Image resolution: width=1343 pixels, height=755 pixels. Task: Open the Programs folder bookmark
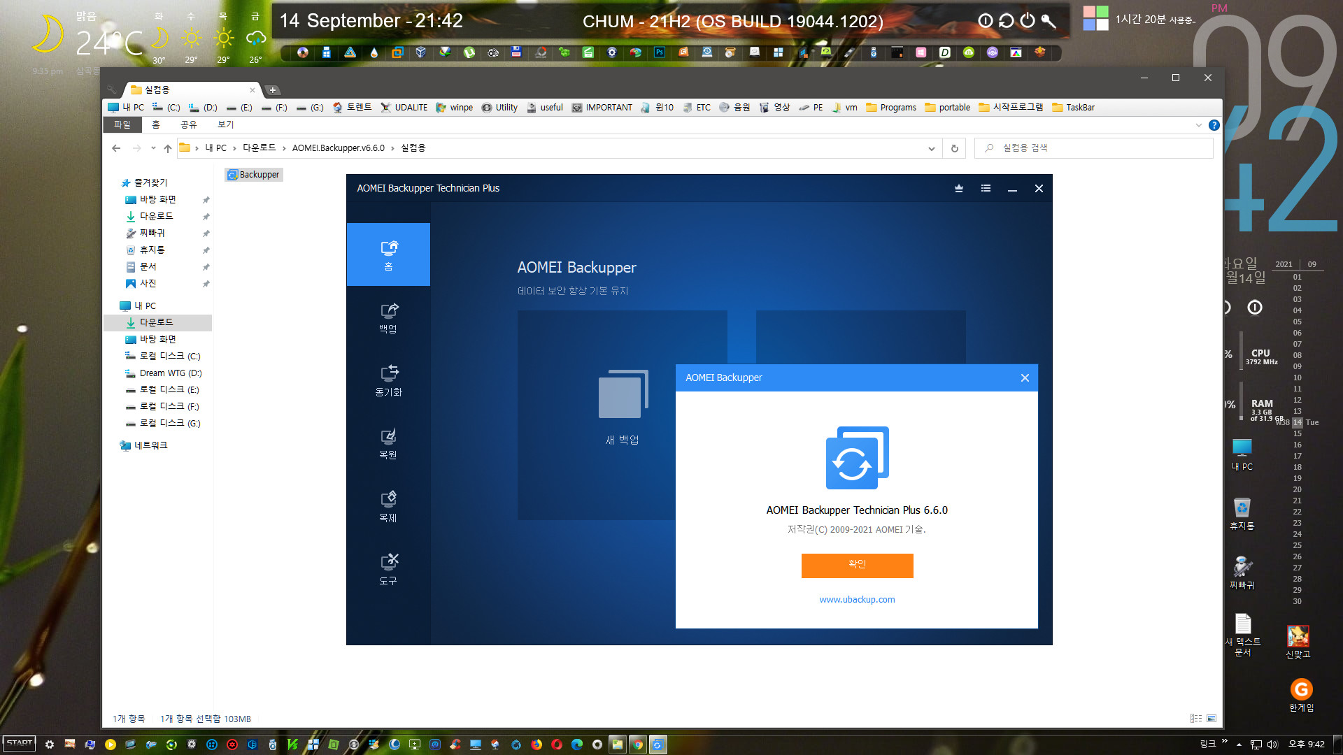click(891, 108)
